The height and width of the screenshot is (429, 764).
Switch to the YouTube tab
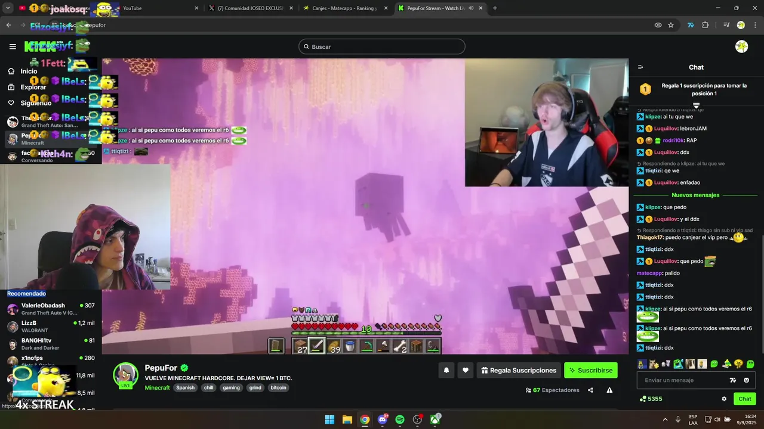pyautogui.click(x=154, y=8)
